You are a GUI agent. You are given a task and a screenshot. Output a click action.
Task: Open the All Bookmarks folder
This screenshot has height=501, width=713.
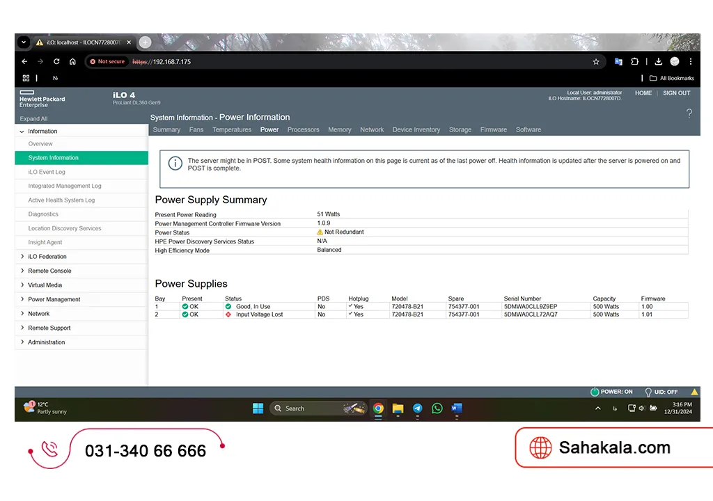672,78
